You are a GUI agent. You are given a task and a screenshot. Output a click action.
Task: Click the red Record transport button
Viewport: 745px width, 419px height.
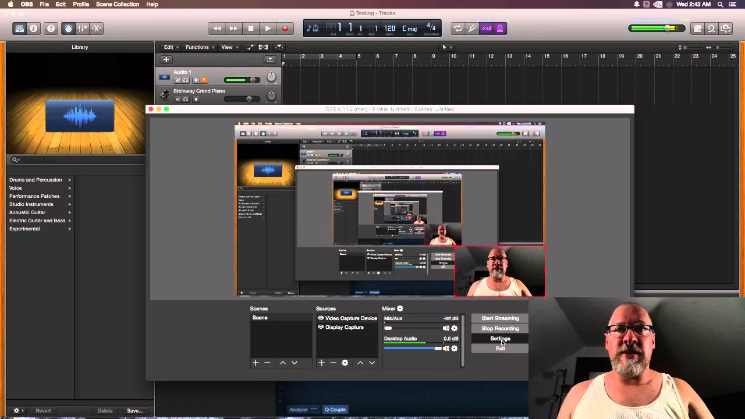pyautogui.click(x=285, y=29)
